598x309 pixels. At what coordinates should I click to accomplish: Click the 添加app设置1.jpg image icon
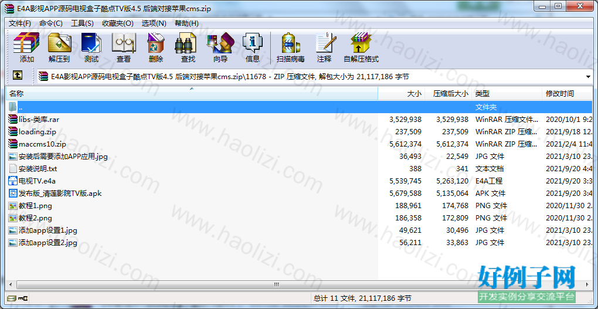pyautogui.click(x=13, y=230)
